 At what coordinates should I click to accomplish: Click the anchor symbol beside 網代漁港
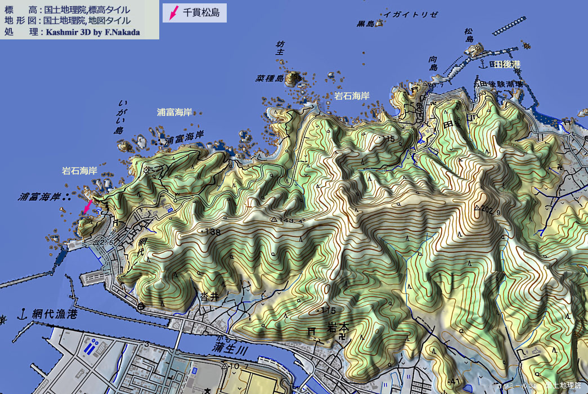pos(23,314)
